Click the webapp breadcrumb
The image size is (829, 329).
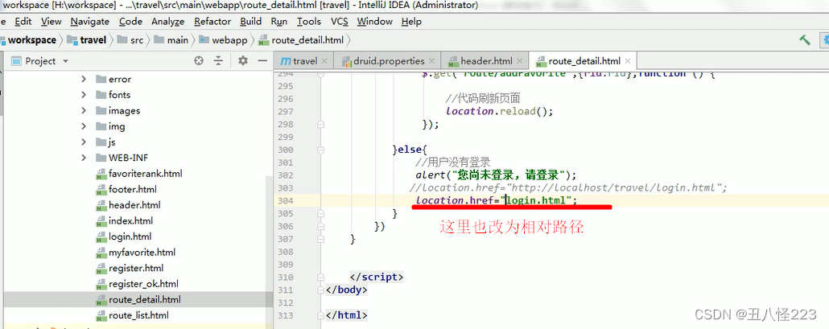pos(223,40)
